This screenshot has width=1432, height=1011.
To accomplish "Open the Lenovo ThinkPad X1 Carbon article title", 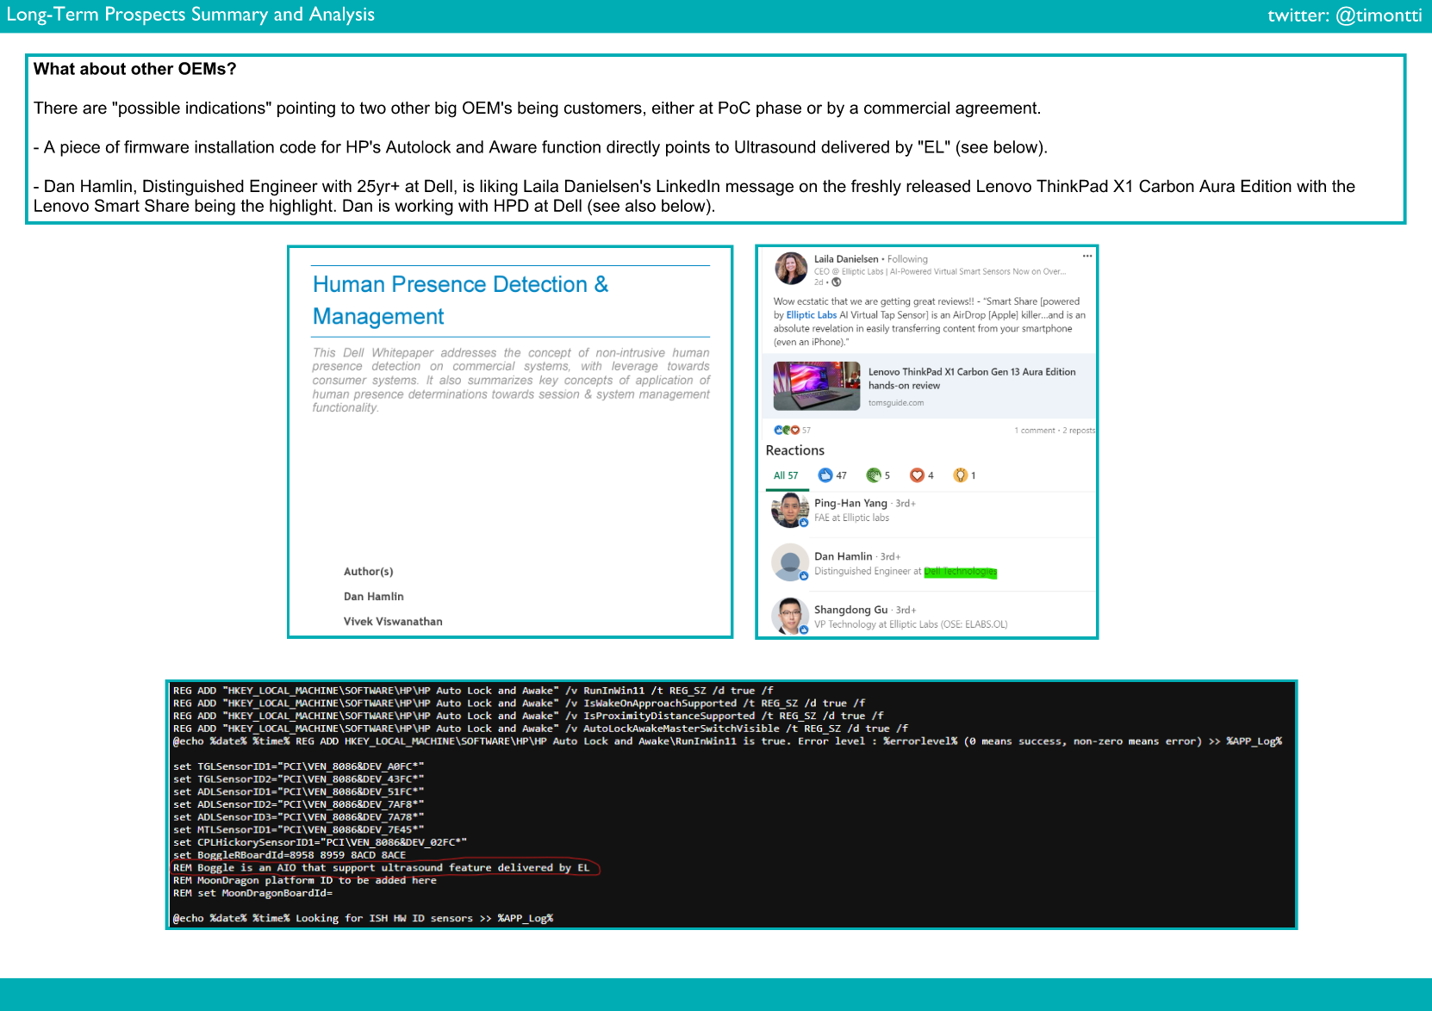I will pyautogui.click(x=972, y=379).
